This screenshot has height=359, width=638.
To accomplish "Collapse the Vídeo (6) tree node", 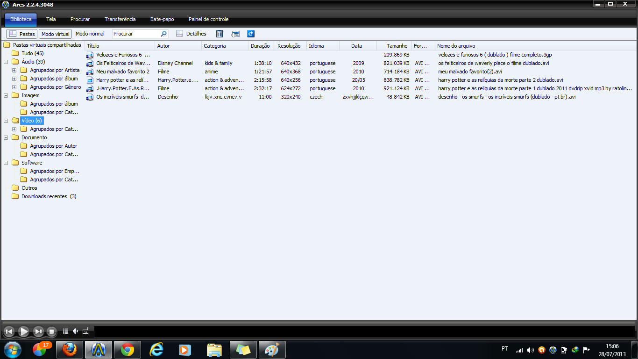I will pyautogui.click(x=6, y=121).
